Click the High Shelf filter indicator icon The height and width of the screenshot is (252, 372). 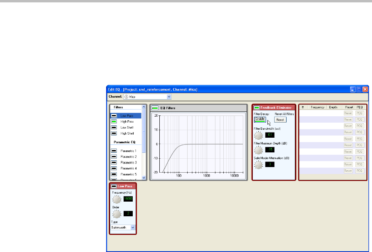pos(114,134)
